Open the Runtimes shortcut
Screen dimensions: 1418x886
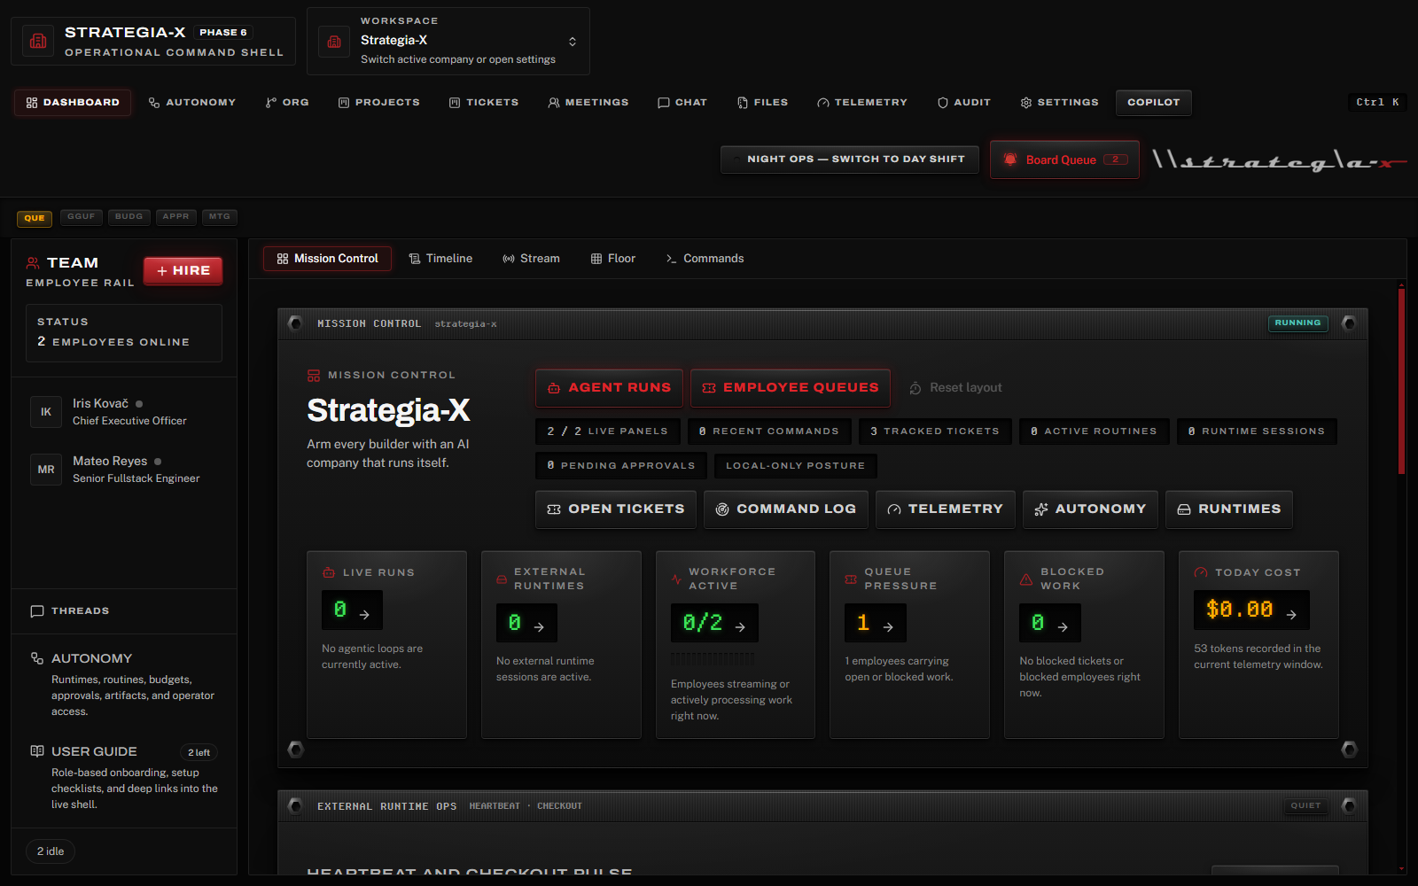[x=1229, y=509]
